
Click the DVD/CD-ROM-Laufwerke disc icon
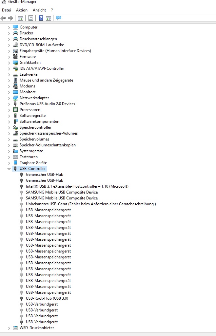tap(15, 45)
